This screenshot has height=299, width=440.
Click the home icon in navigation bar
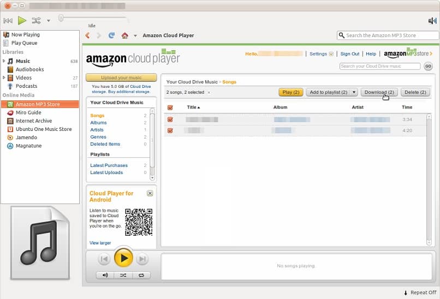point(125,35)
